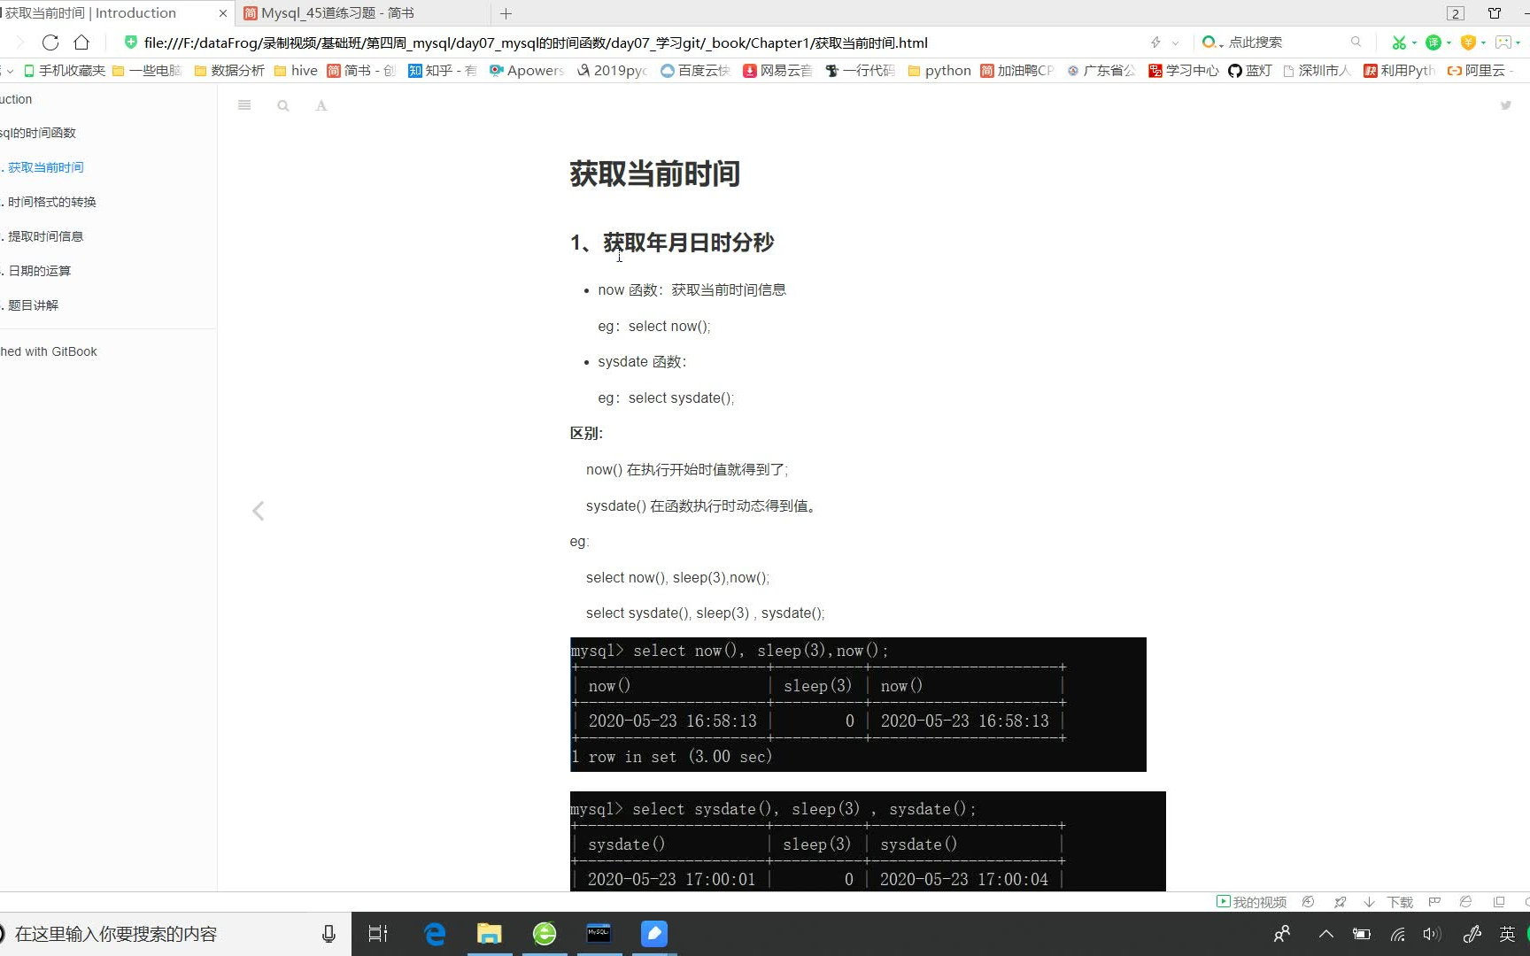Expand screenshot tool dropdown arrow
The image size is (1530, 956).
click(x=1414, y=42)
